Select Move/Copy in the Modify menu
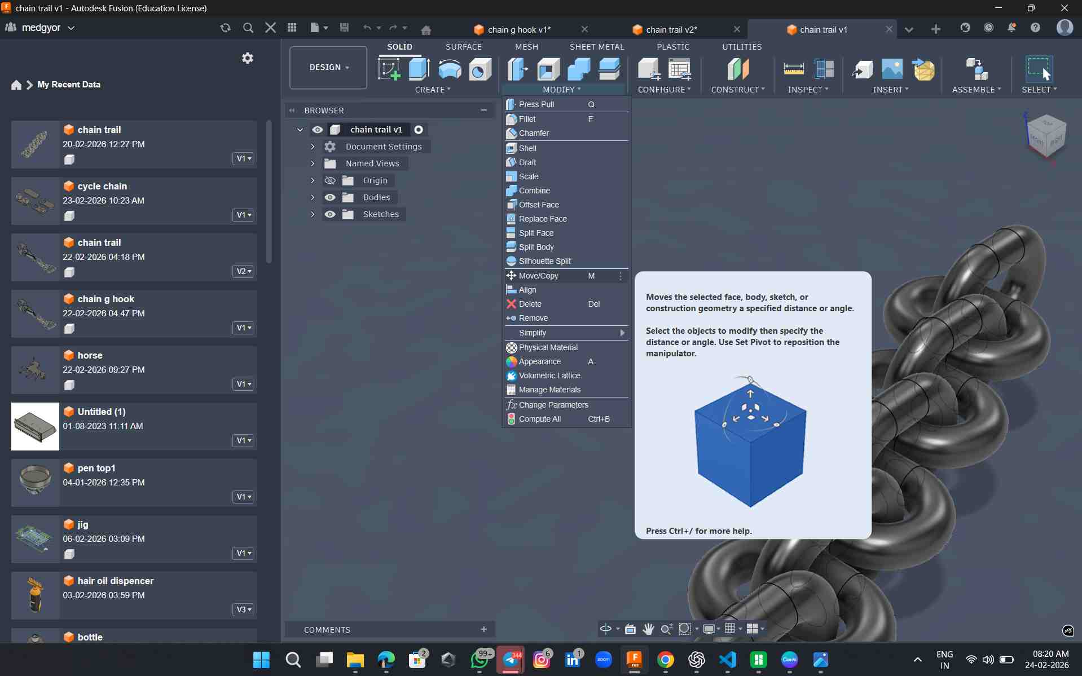1082x676 pixels. point(566,276)
